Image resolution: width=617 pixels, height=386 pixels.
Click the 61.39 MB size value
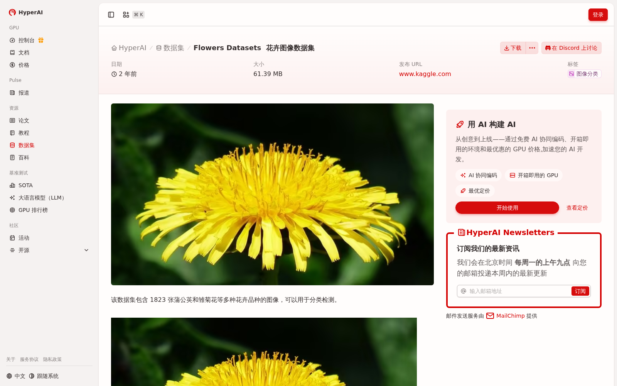click(268, 74)
